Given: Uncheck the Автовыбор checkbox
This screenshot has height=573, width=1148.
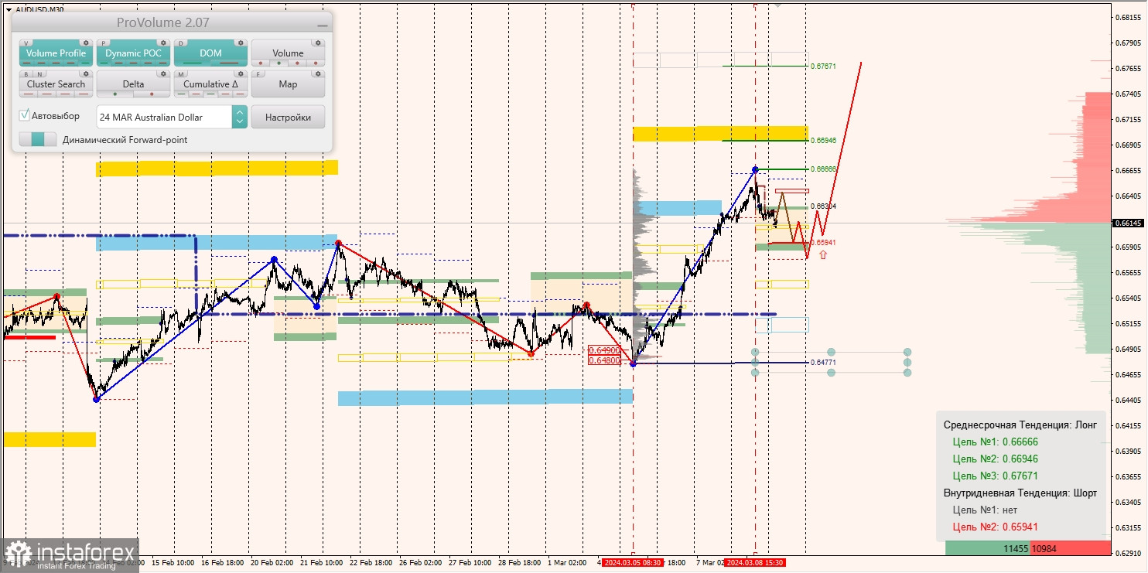Looking at the screenshot, I should point(24,115).
